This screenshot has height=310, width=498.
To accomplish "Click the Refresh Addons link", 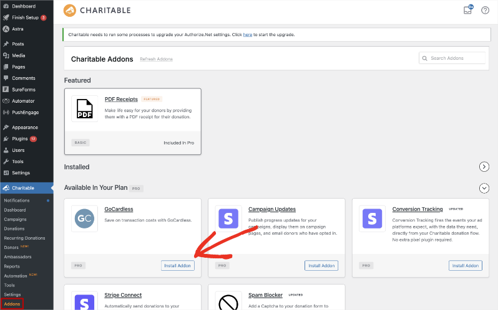I will [156, 59].
